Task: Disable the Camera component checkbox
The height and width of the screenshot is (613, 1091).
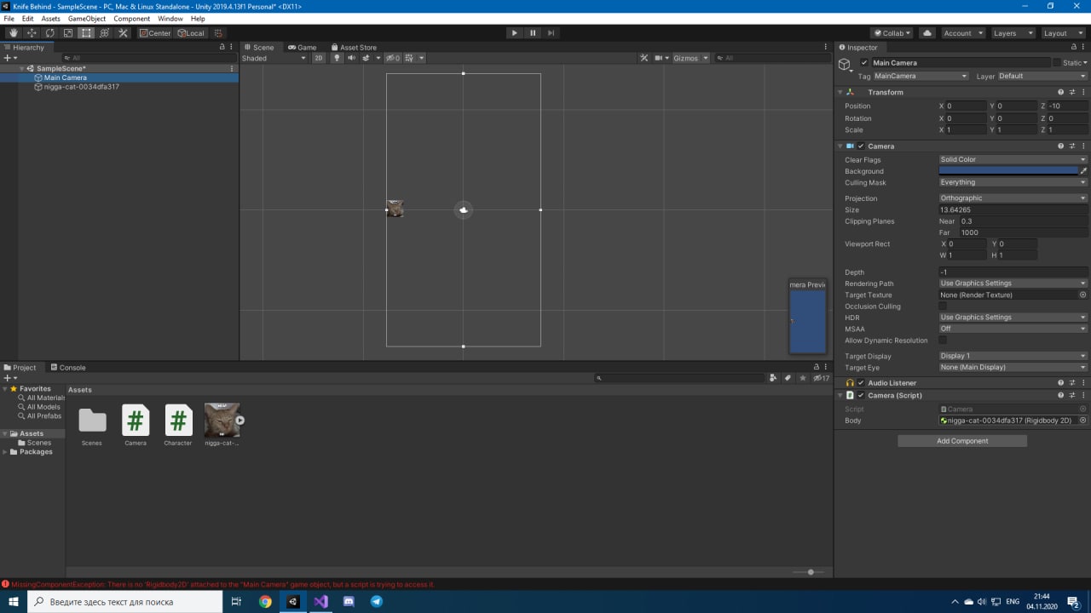Action: pyautogui.click(x=861, y=146)
